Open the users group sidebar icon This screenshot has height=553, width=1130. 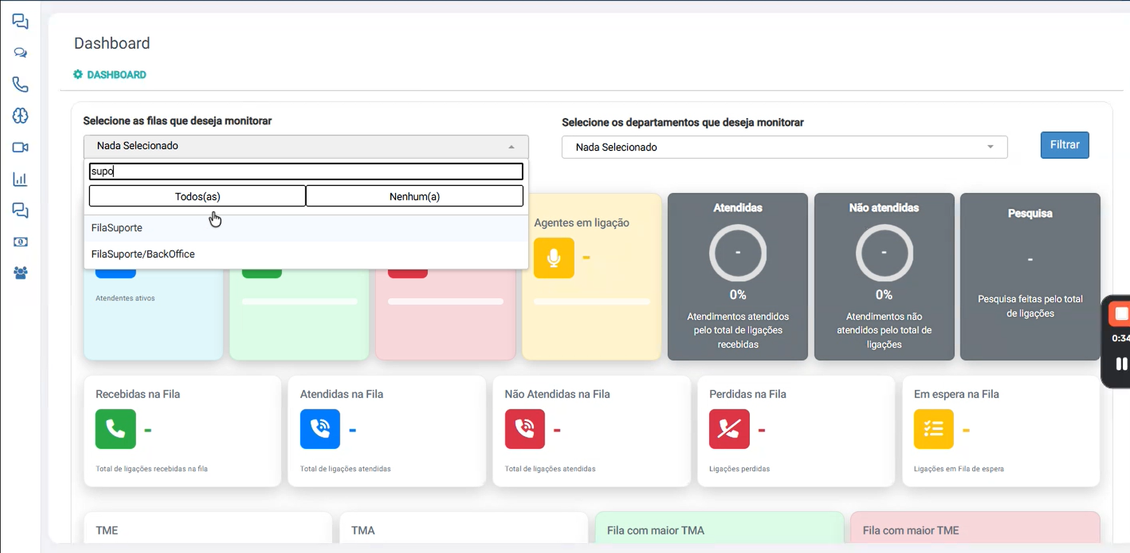point(20,273)
